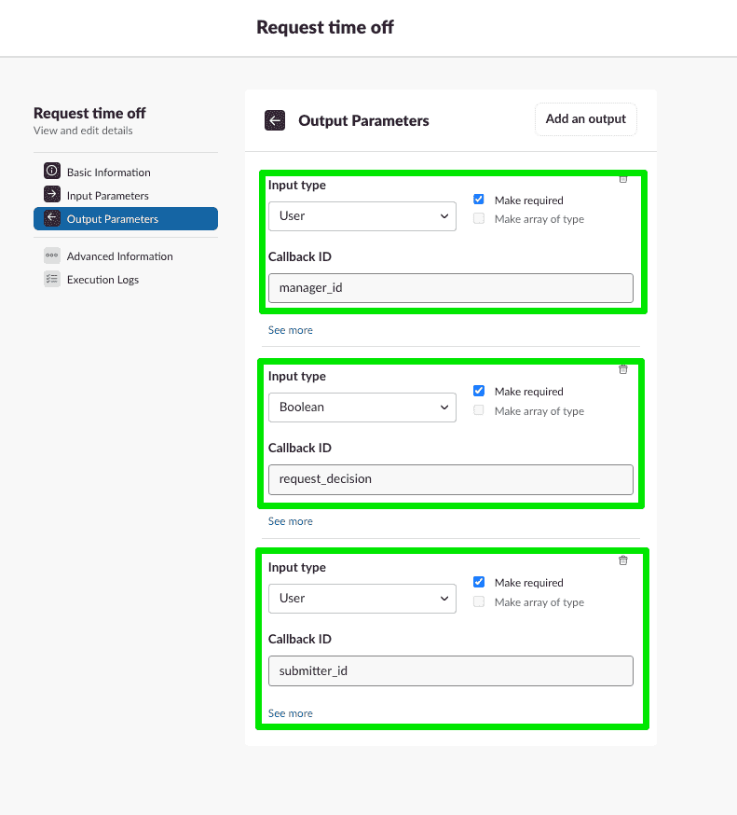Uncheck Make required for the request_decision output
The image size is (737, 815).
[x=478, y=390]
